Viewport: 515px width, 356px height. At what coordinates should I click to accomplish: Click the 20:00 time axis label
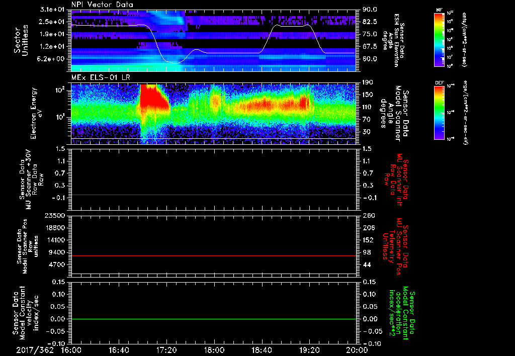click(x=357, y=350)
